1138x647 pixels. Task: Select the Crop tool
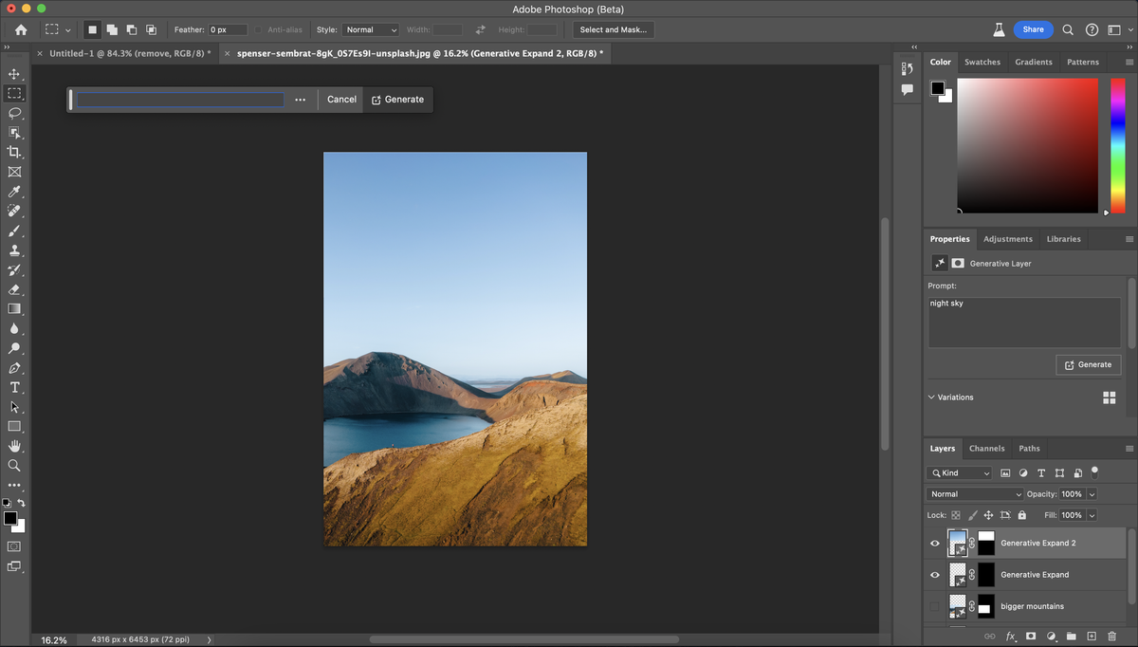point(14,152)
